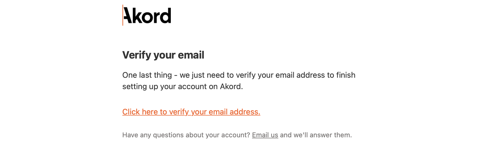Open the "Email us" link

(x=265, y=135)
